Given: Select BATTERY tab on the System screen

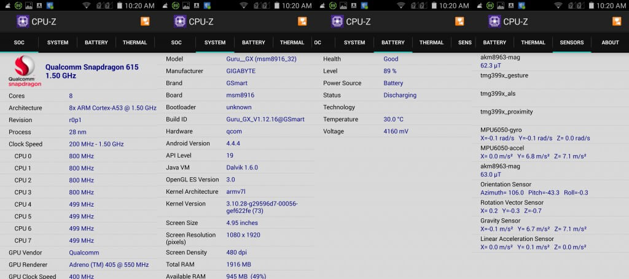Looking at the screenshot, I should (254, 42).
